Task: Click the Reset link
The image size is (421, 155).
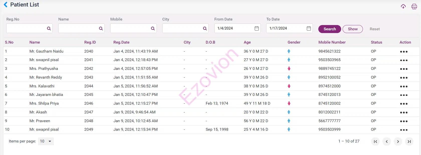Action: click(374, 29)
